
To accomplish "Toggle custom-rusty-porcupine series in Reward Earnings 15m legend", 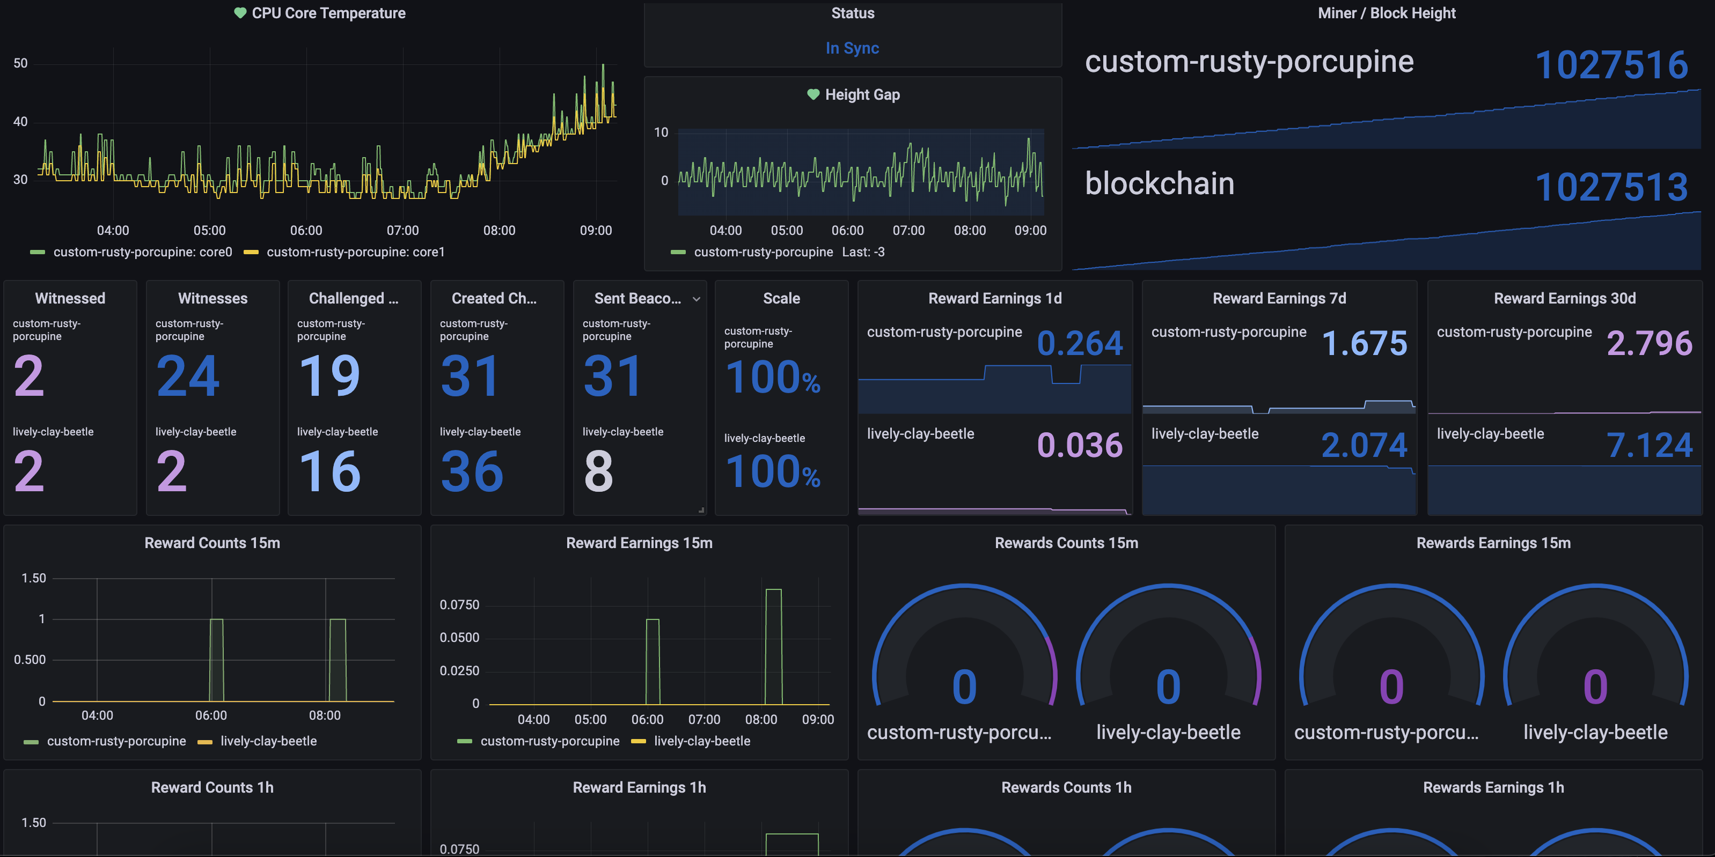I will (x=549, y=741).
